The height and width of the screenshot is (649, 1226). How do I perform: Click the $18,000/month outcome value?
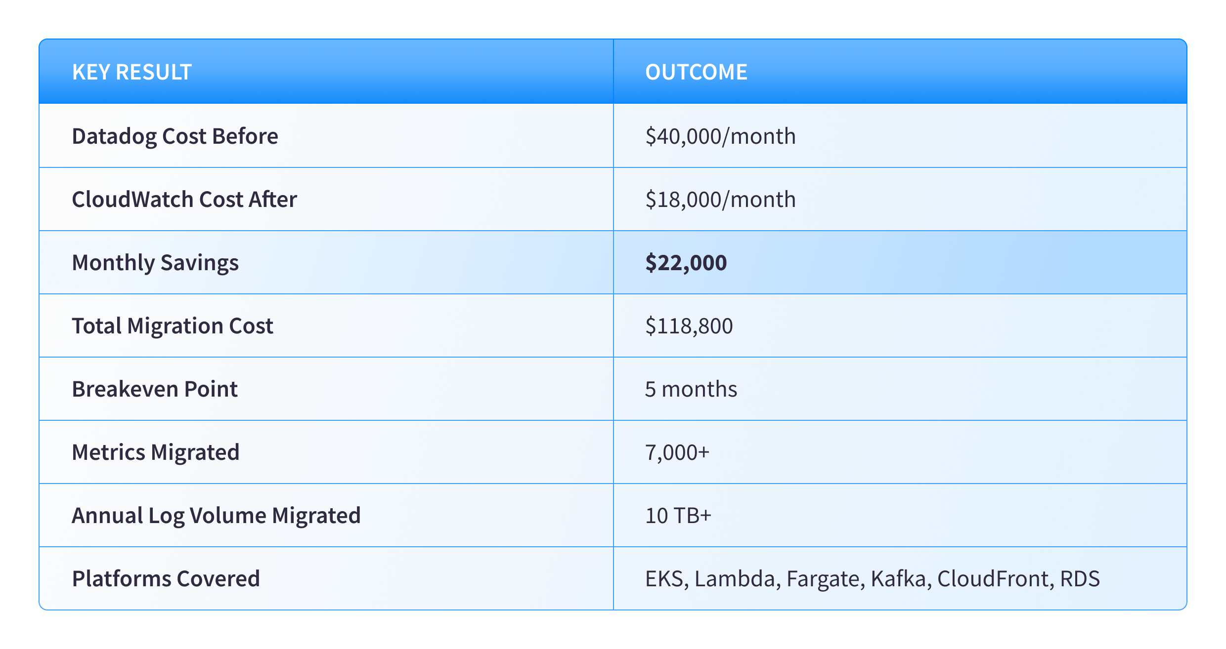pos(720,200)
